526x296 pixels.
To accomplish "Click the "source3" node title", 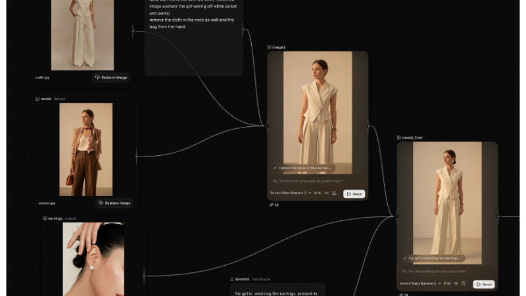I will click(x=242, y=279).
